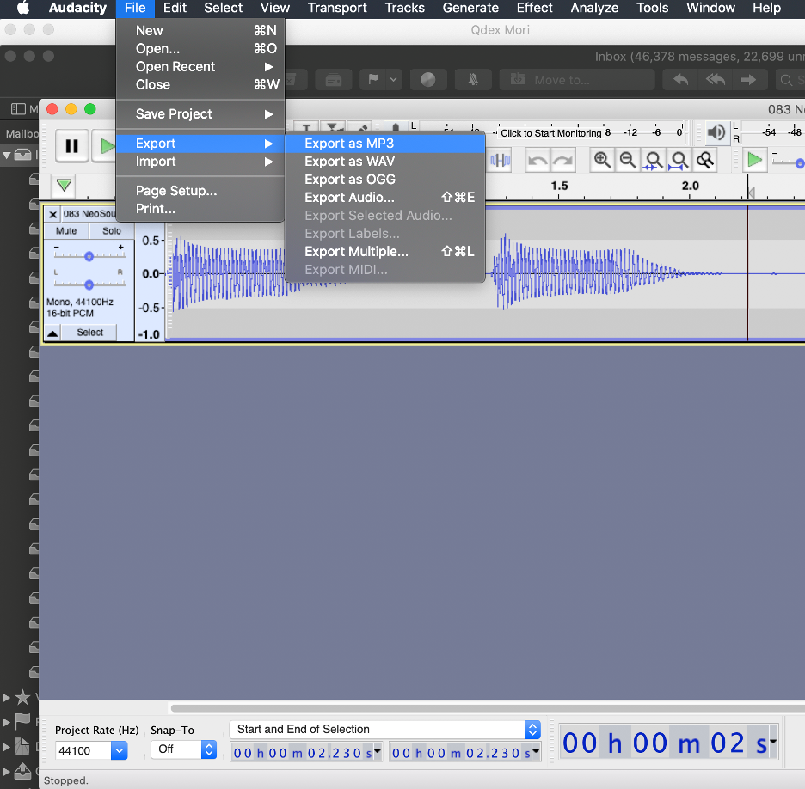The height and width of the screenshot is (789, 805).
Task: Click Fit Project to Width zoom icon
Action: click(679, 161)
